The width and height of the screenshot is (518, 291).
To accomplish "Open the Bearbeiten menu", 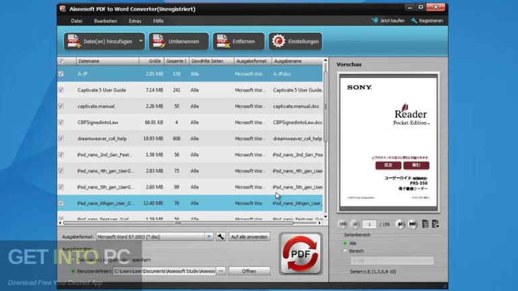I will [105, 21].
